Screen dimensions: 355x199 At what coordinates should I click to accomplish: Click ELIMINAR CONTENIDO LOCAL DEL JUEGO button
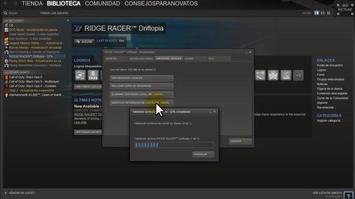[x=142, y=95]
